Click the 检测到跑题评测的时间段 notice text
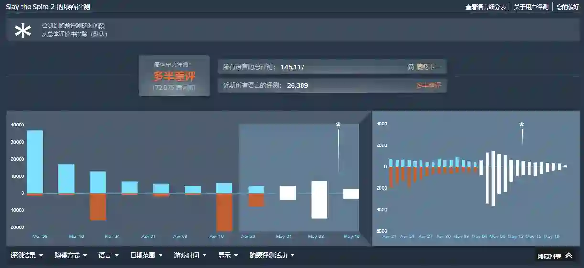This screenshot has height=268, width=584. pos(73,26)
